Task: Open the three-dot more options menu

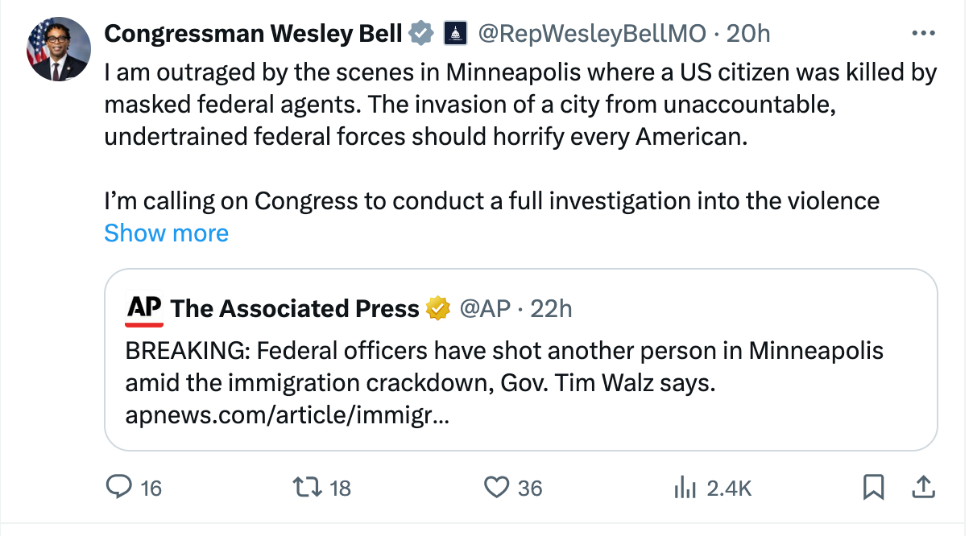Action: click(x=923, y=33)
